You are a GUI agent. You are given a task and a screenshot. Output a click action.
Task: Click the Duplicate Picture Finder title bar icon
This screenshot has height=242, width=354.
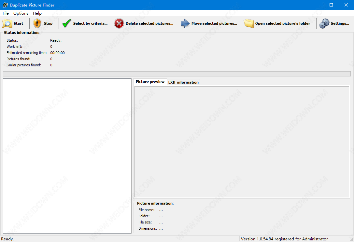click(x=5, y=5)
